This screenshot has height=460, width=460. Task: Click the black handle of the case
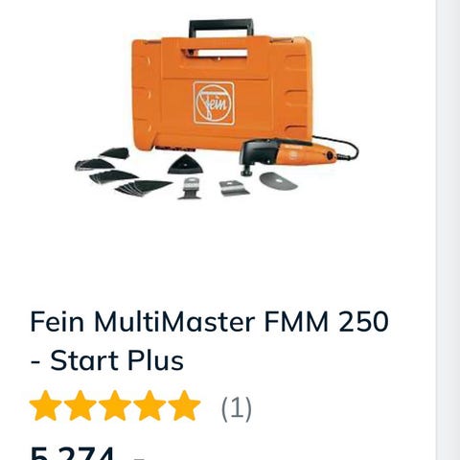point(221,28)
